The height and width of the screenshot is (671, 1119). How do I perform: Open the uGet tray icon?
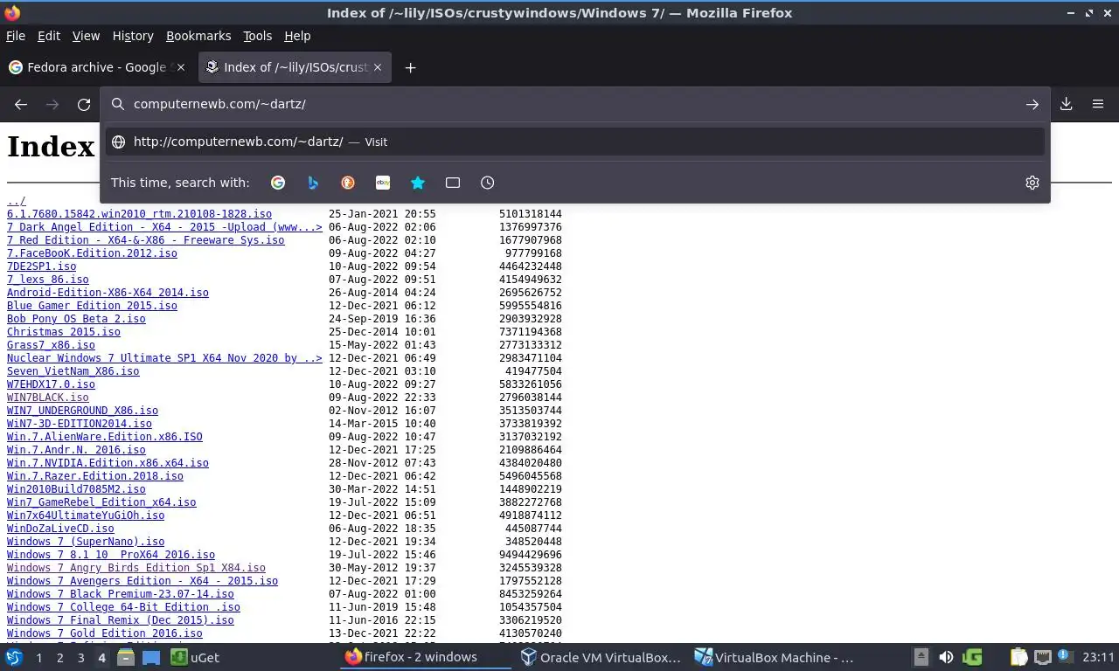coord(972,657)
